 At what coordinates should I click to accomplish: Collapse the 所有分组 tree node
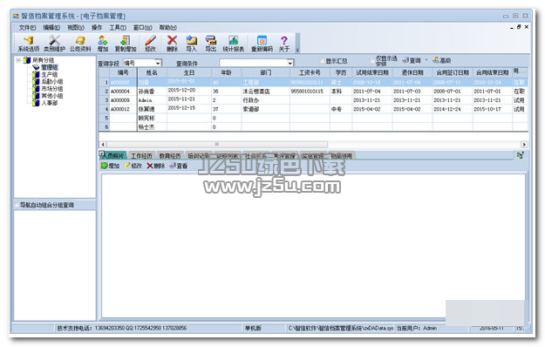18,60
